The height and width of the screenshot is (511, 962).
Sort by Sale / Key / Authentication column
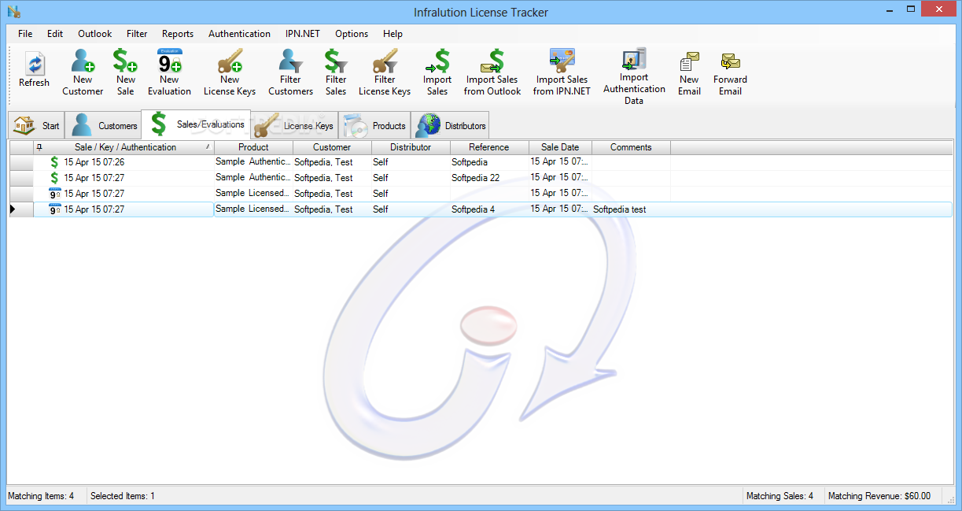click(x=124, y=147)
